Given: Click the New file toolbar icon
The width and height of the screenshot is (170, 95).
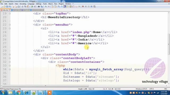Looking at the screenshot, I should [x=1, y=7].
